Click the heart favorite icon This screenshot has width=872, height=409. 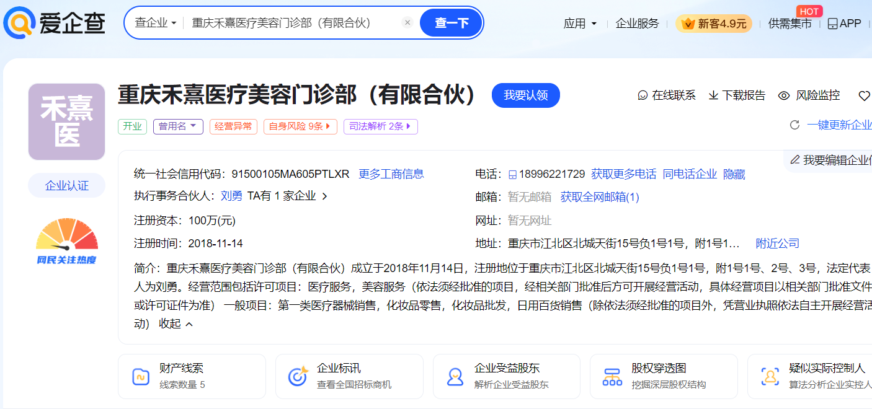865,96
